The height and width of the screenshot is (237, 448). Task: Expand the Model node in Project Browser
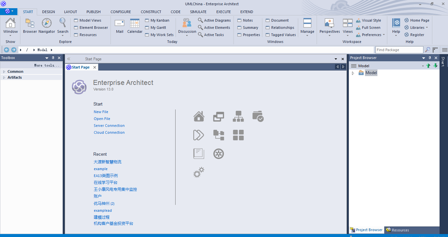click(353, 73)
